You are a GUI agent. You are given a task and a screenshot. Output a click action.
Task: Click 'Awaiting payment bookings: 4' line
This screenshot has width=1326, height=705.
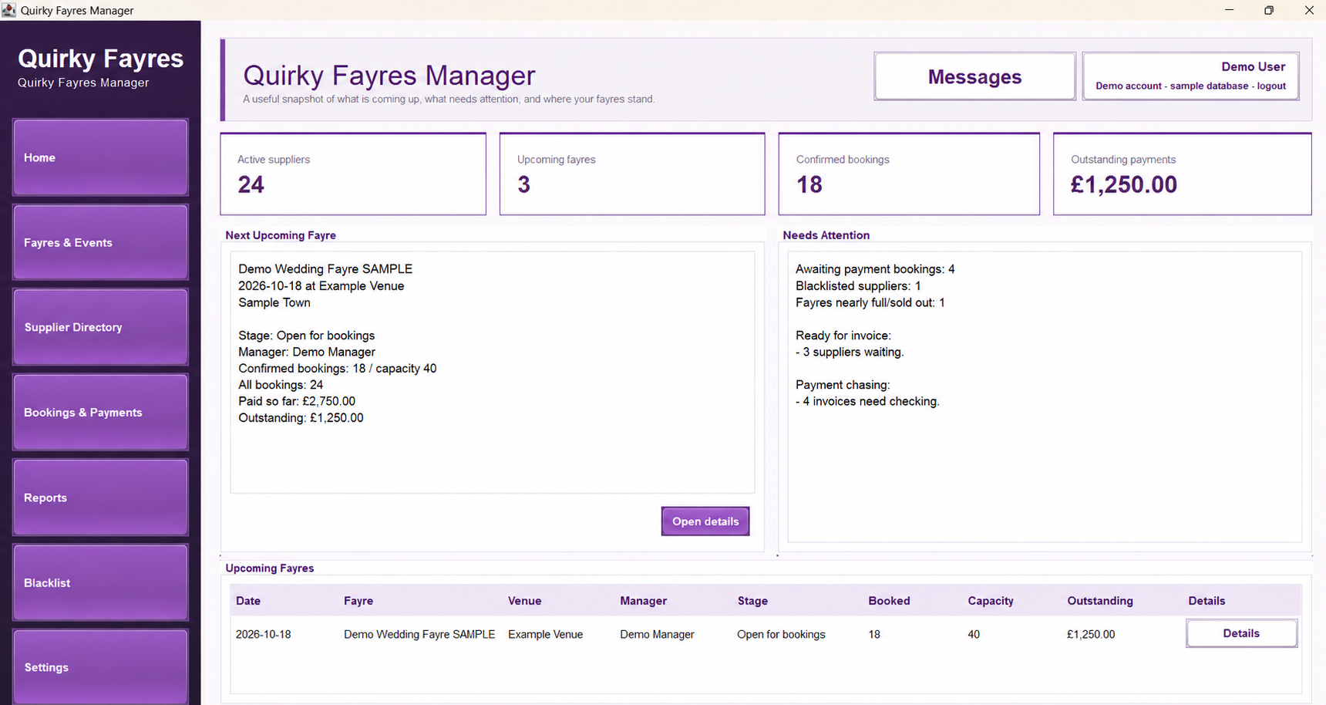[x=875, y=269]
